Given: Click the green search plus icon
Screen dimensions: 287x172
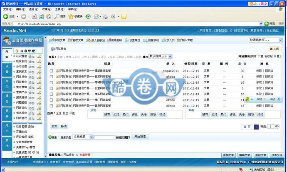Looking at the screenshot, I should 50,137.
